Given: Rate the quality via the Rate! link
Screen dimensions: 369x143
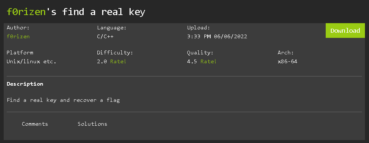Looking at the screenshot, I should pos(208,62).
